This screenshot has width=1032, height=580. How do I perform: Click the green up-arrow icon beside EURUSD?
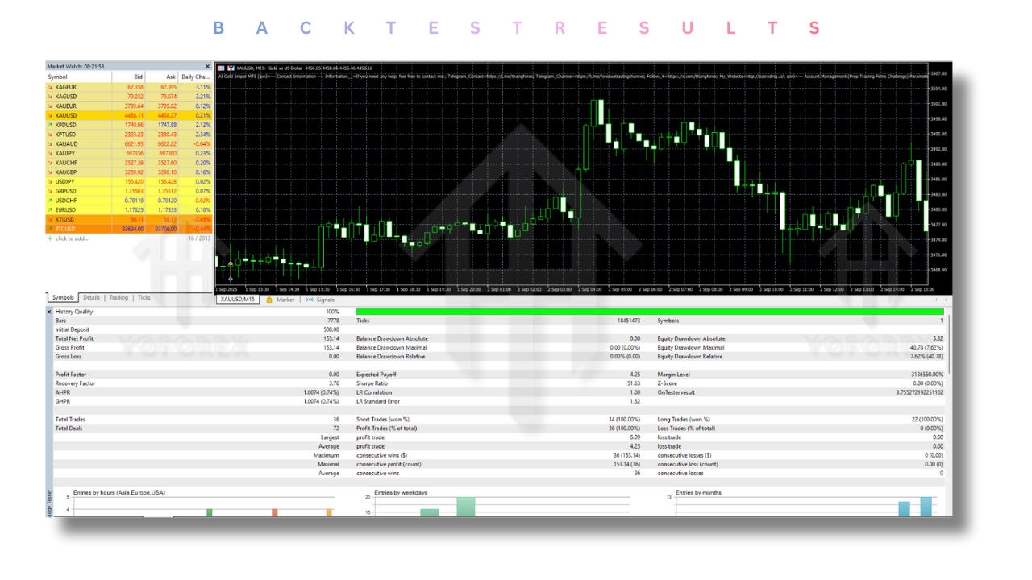tap(50, 209)
